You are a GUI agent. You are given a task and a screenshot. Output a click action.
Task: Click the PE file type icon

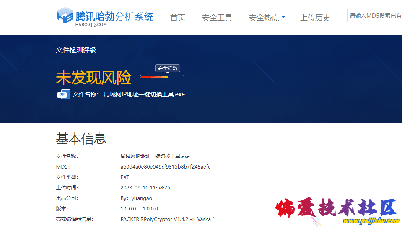(63, 94)
